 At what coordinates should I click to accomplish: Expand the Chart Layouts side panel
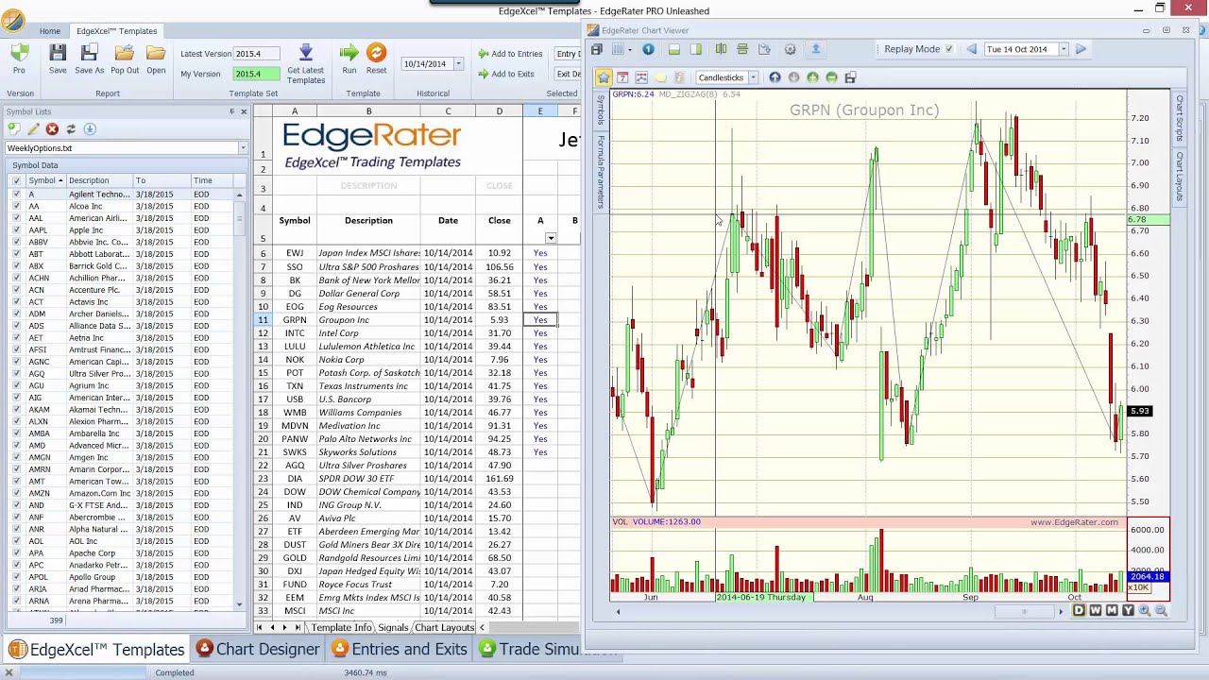[1180, 177]
